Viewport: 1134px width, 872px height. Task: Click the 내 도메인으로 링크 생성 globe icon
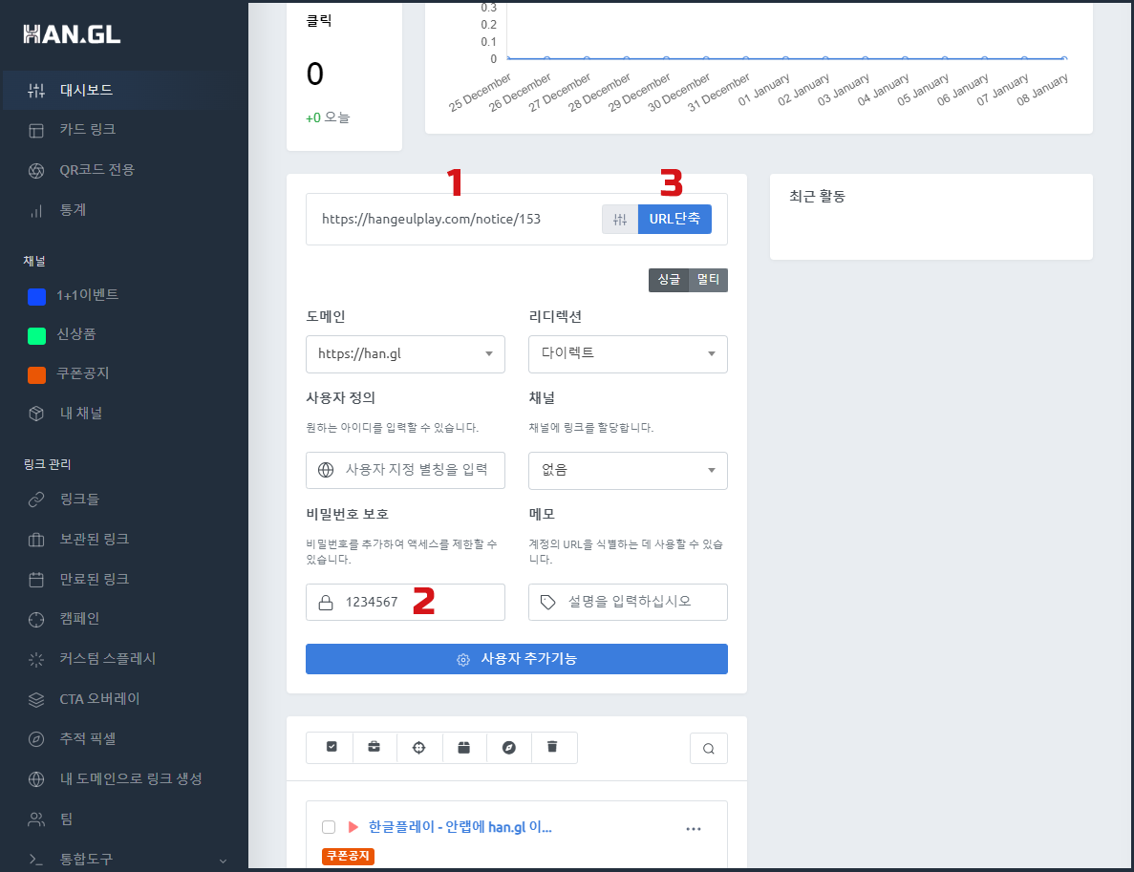36,779
